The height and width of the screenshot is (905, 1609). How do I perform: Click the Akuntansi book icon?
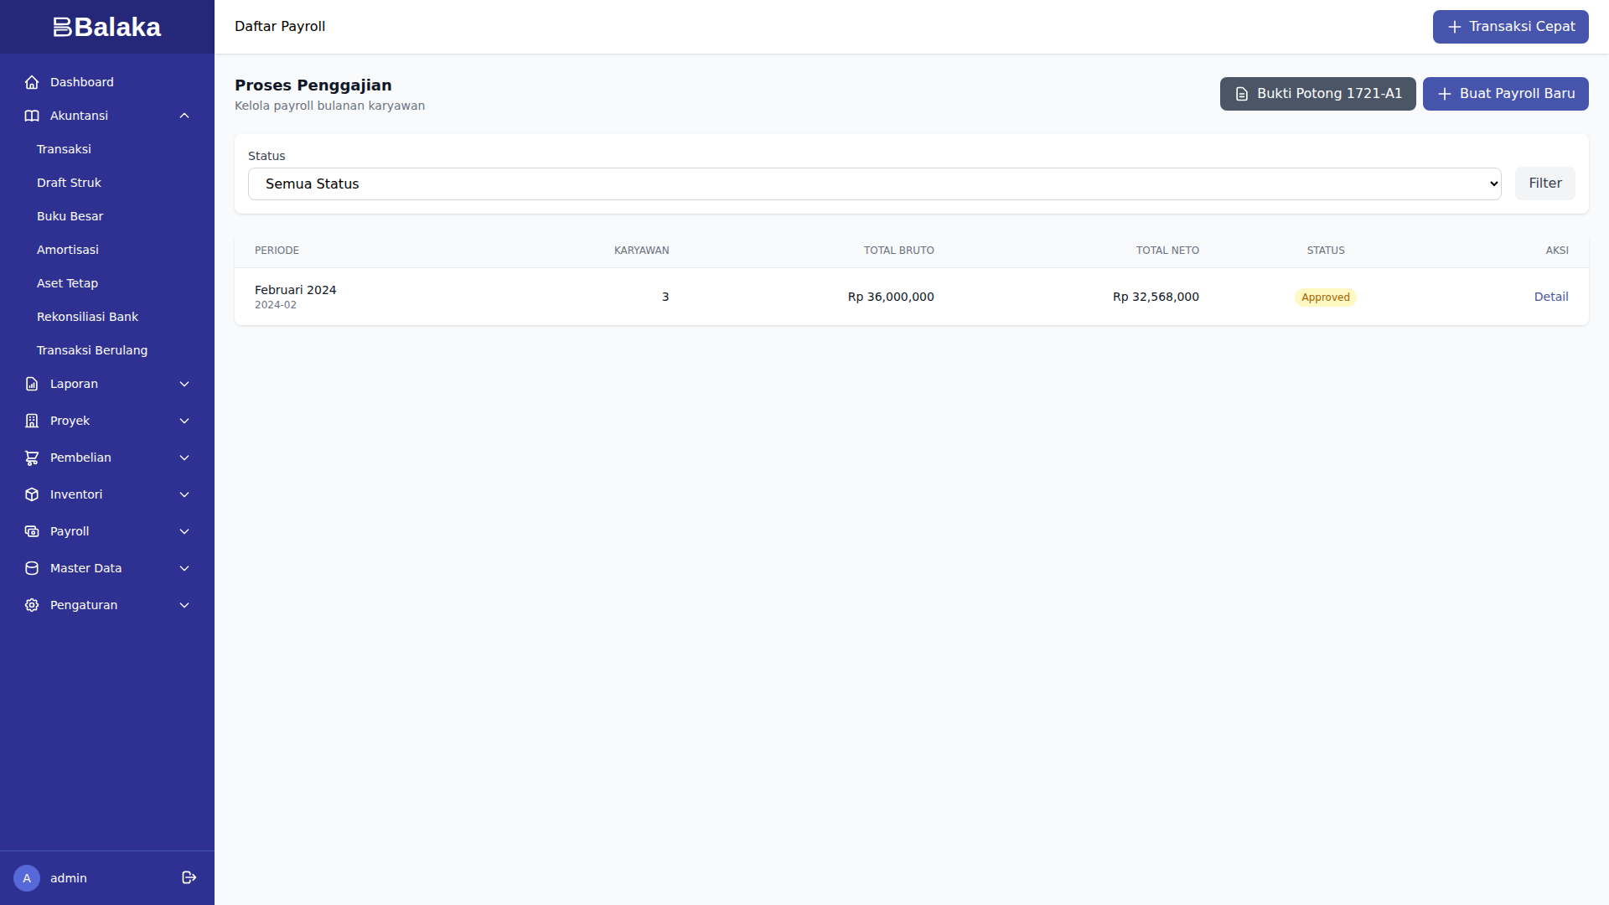pyautogui.click(x=32, y=116)
